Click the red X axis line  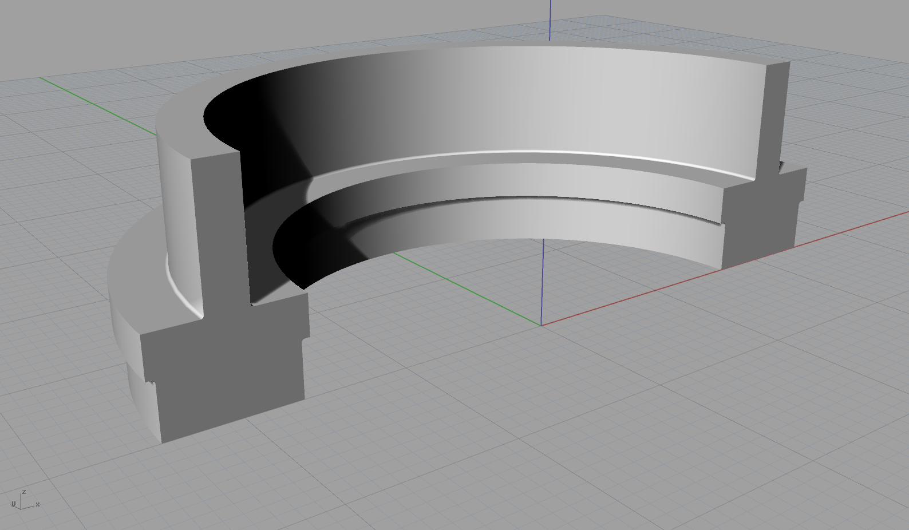click(725, 268)
